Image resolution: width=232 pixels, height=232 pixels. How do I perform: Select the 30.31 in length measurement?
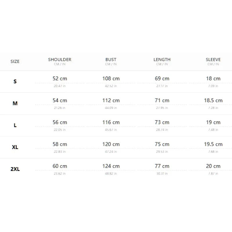[x=162, y=173]
